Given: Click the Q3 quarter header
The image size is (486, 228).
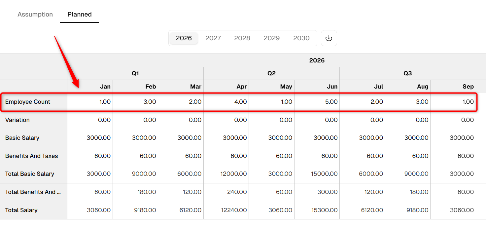Looking at the screenshot, I should coord(408,73).
